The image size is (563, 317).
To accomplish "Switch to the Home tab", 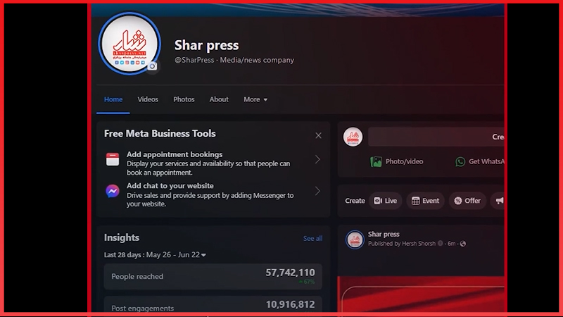I will click(113, 99).
